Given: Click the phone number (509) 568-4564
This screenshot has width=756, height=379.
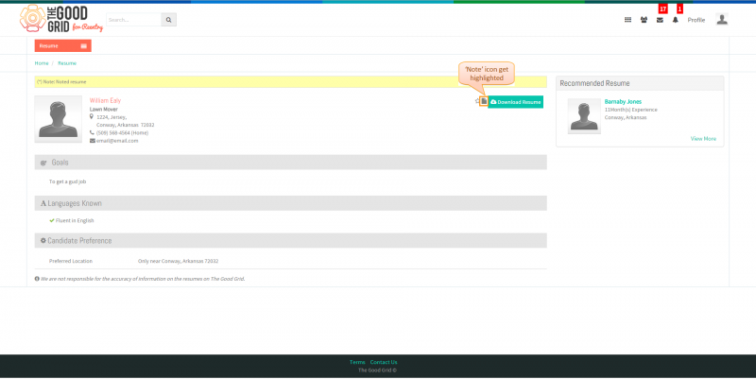Looking at the screenshot, I should coord(123,132).
